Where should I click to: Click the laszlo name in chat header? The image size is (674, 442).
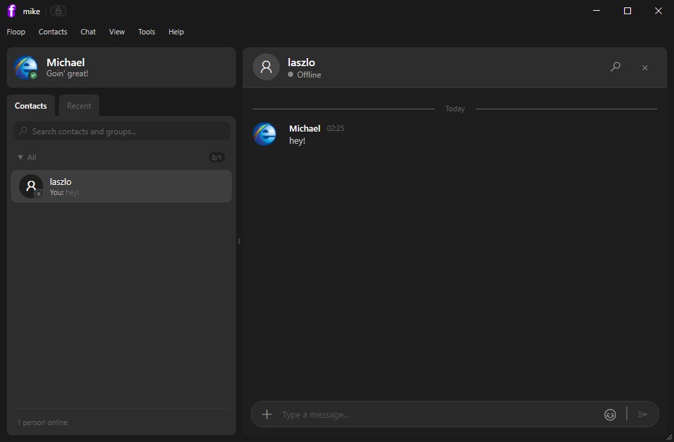[x=301, y=62]
